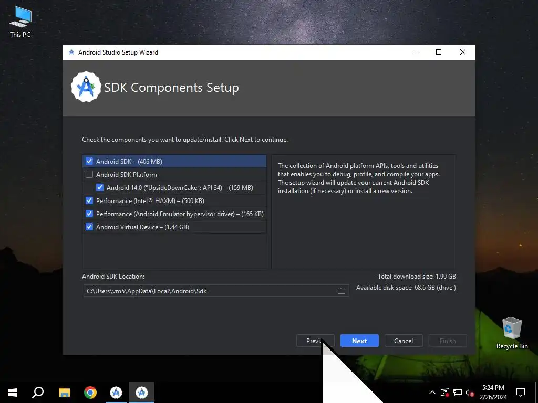The image size is (538, 403).
Task: Click the Android SDK Location label
Action: point(113,276)
